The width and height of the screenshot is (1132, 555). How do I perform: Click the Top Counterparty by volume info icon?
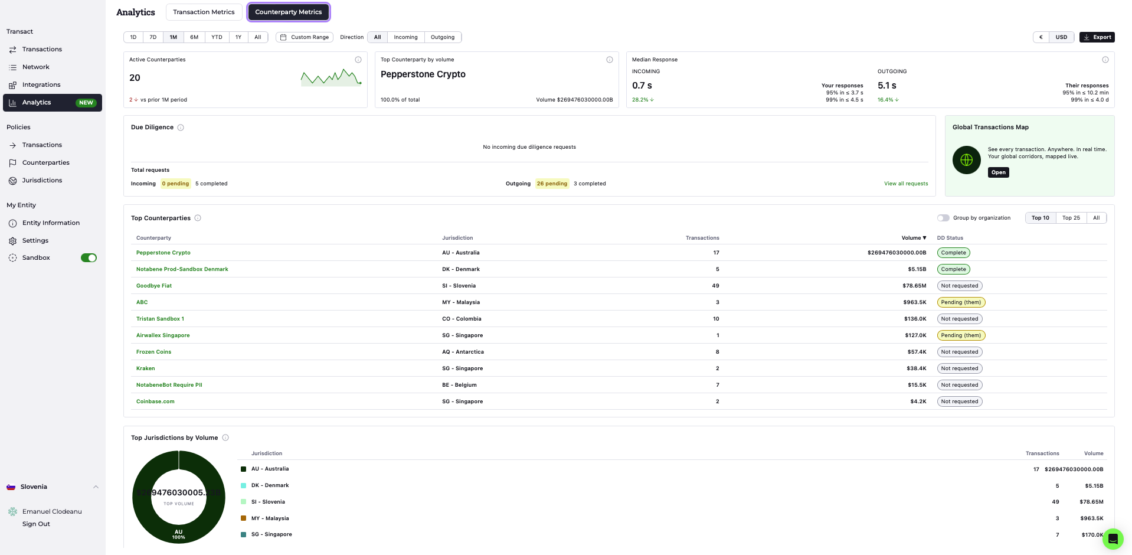(x=610, y=60)
